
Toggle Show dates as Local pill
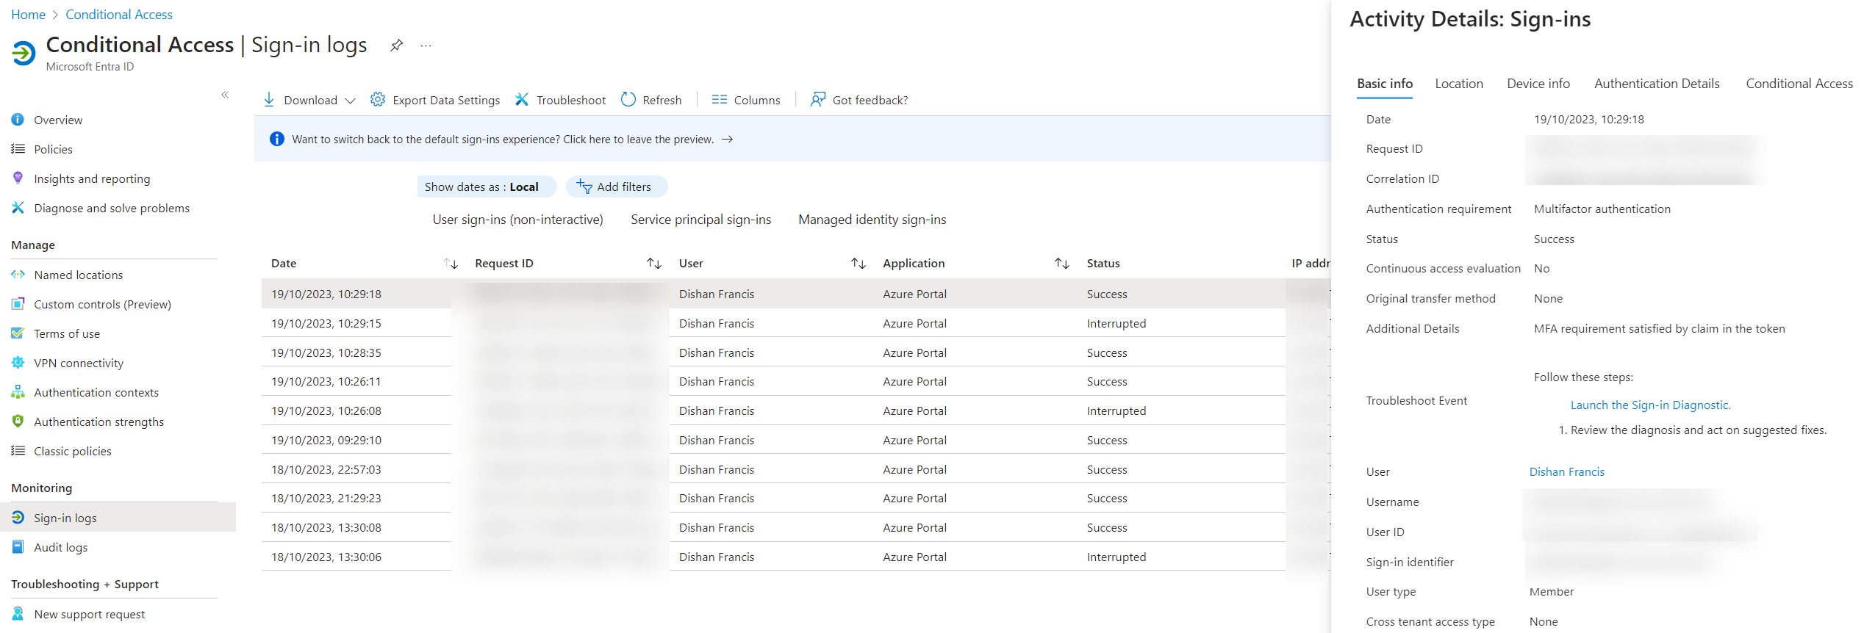pos(486,187)
